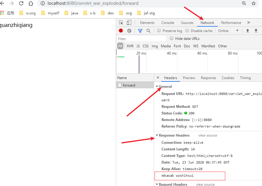262x186 pixels.
Task: Open the dev bookmark folder
Action: [108, 13]
